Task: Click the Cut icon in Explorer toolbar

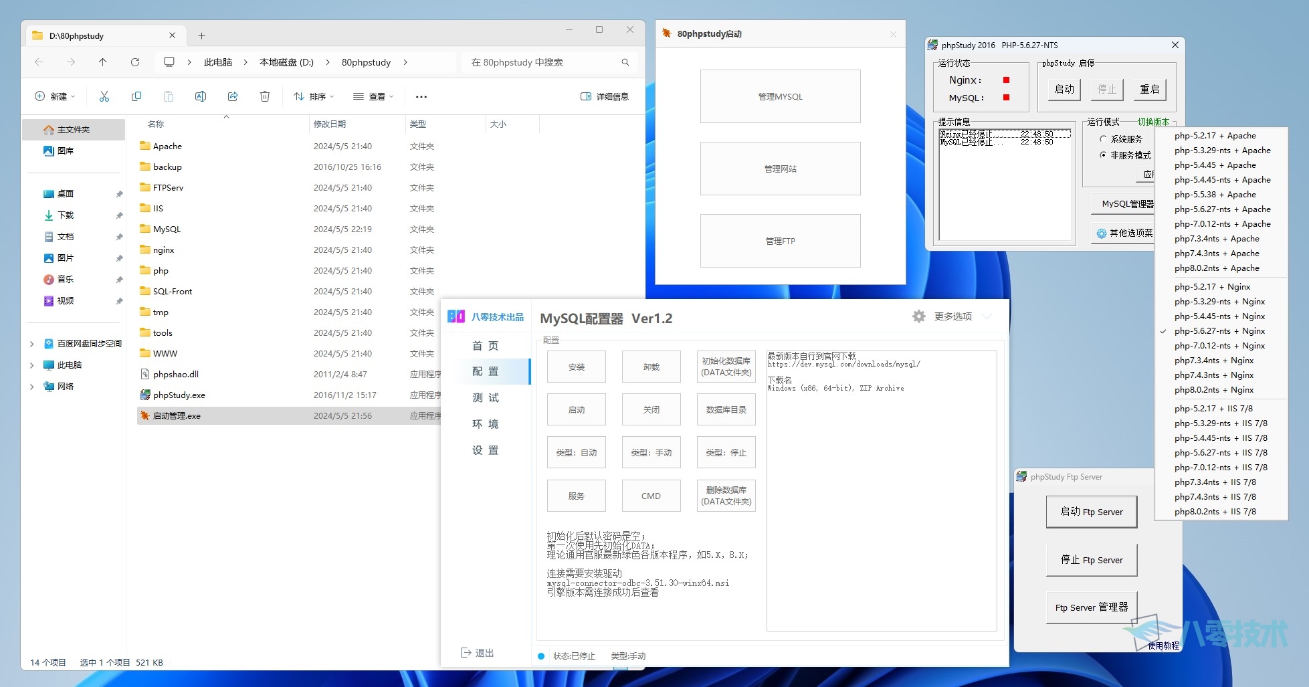Action: click(x=104, y=96)
